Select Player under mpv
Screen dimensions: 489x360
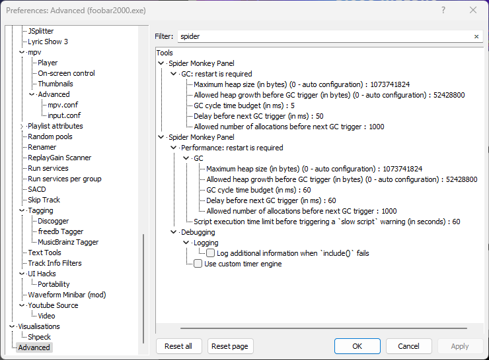48,63
